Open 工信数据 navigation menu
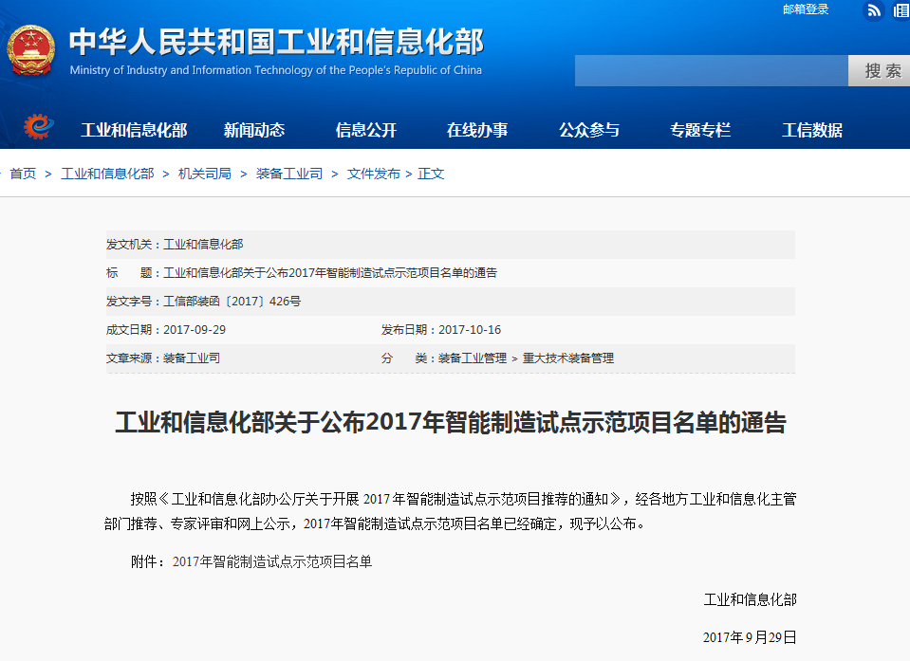Image resolution: width=910 pixels, height=661 pixels. [x=812, y=130]
